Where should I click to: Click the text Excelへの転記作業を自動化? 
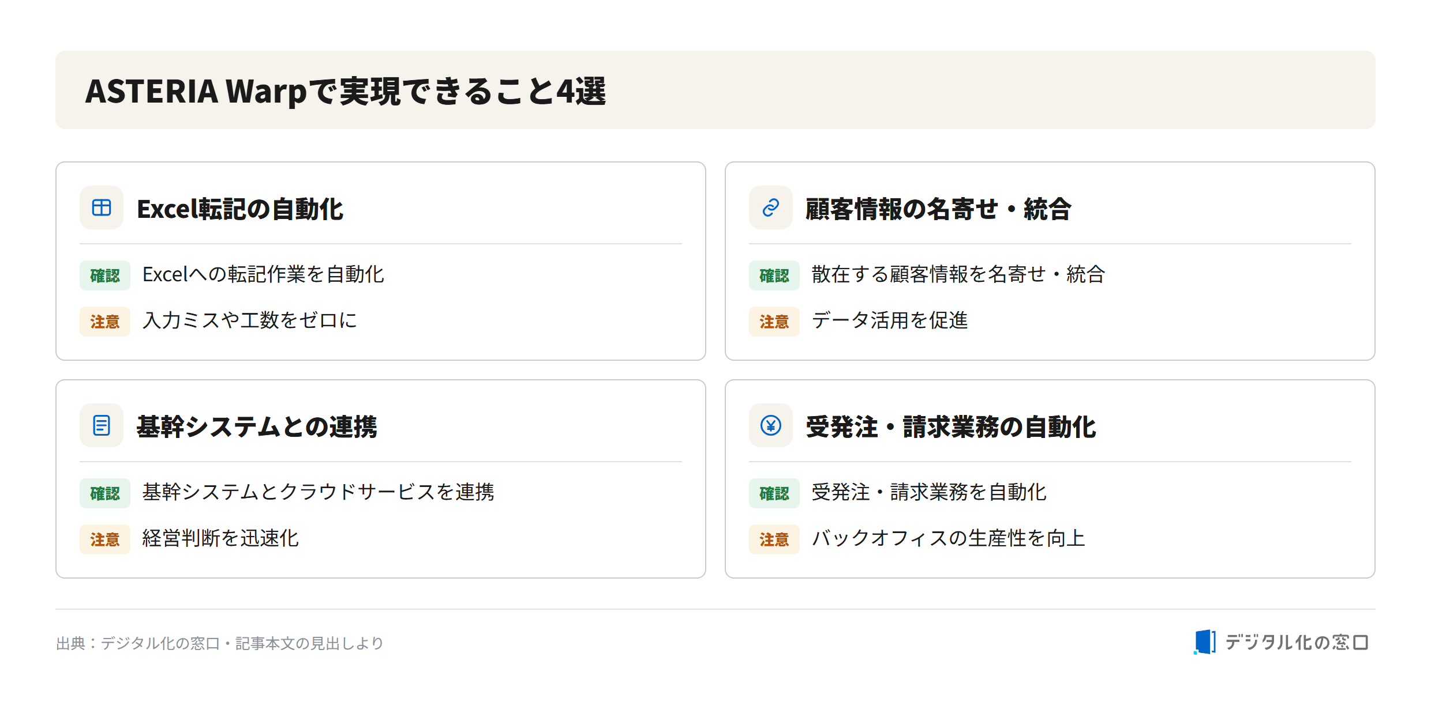click(263, 274)
